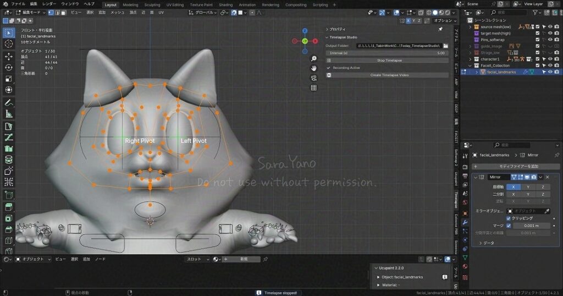Click the folder icon beside Output Folder
The height and width of the screenshot is (296, 563).
tap(445, 46)
